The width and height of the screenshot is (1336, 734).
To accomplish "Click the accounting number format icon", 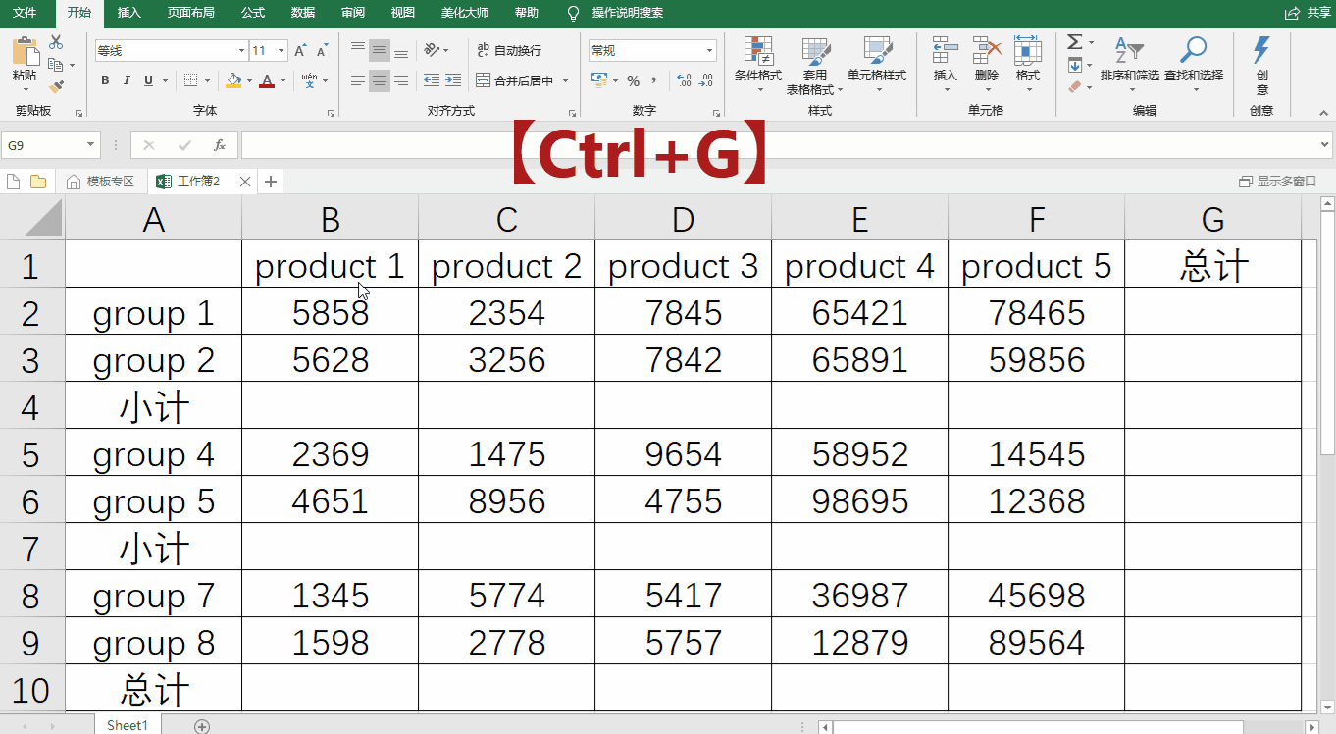I will pos(598,80).
